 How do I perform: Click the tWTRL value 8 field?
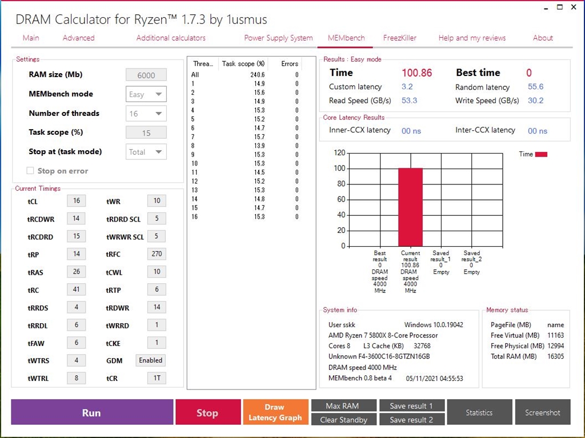click(76, 378)
